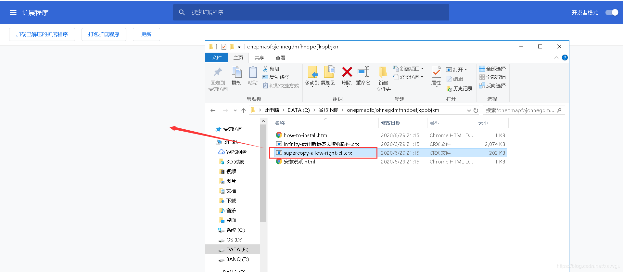This screenshot has height=272, width=623.
Task: Click History ribbon option
Action: point(459,89)
